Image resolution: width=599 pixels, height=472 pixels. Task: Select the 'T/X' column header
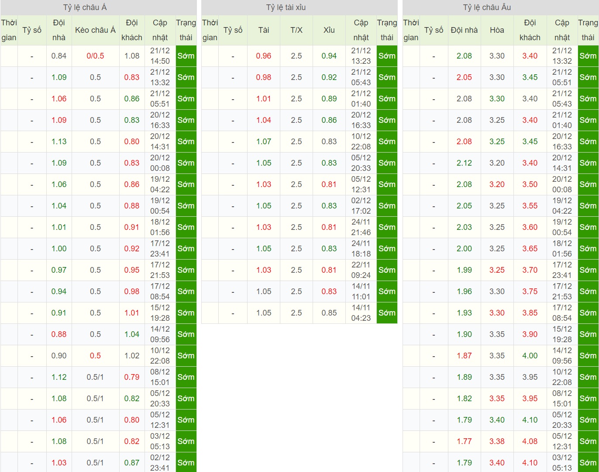pos(296,30)
